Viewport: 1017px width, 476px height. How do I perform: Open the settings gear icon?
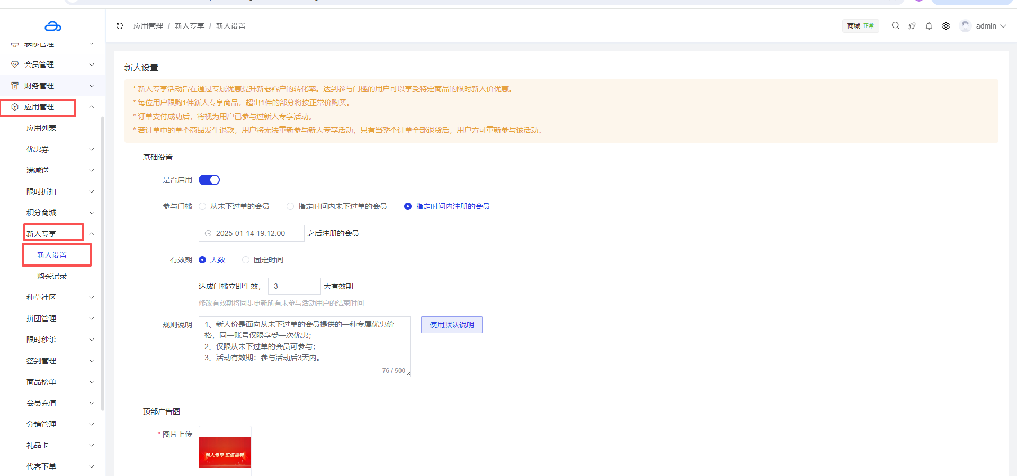946,26
